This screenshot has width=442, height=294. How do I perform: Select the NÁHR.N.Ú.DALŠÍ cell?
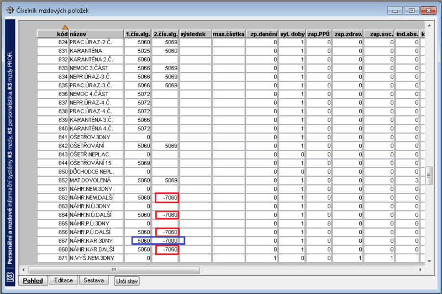pyautogui.click(x=96, y=215)
